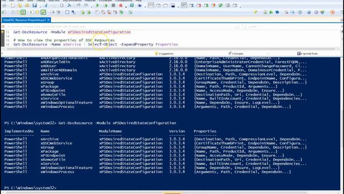Click xWindowsProcess in the lower console table

tap(58, 172)
